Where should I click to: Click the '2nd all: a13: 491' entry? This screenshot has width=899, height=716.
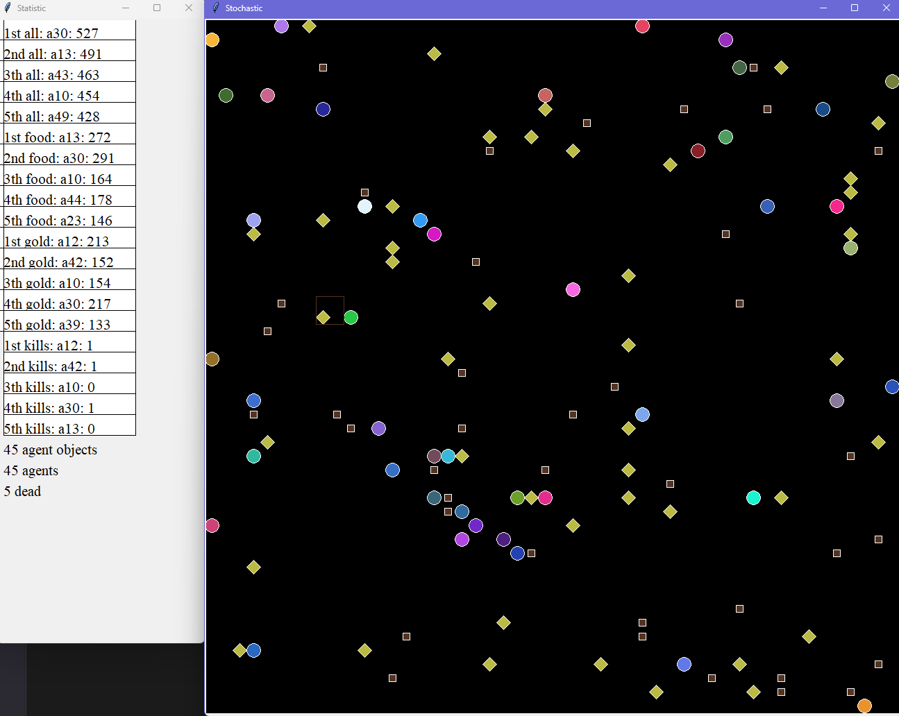69,51
